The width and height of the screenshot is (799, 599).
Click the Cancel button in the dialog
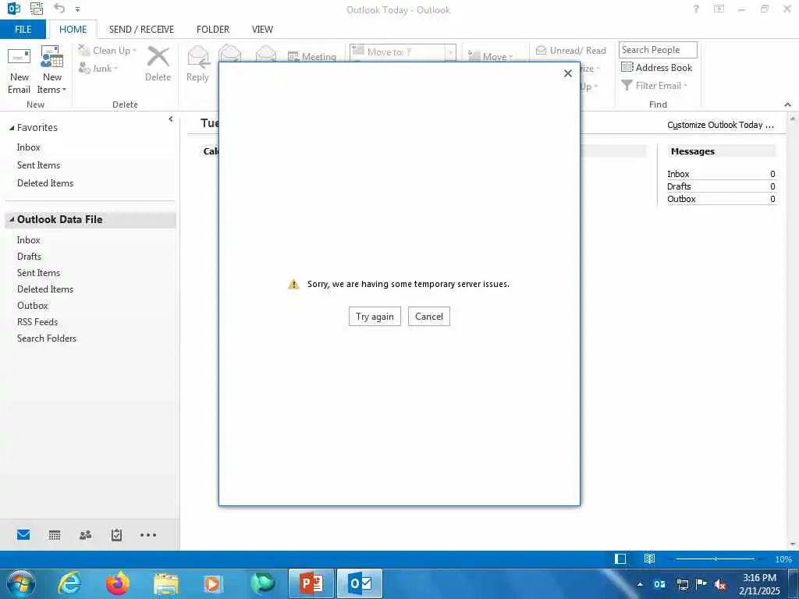tap(429, 317)
